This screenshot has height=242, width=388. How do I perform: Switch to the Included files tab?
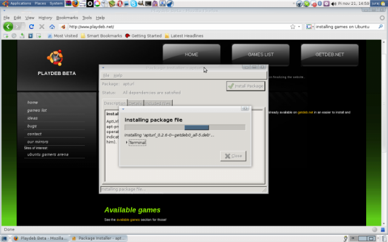[158, 103]
